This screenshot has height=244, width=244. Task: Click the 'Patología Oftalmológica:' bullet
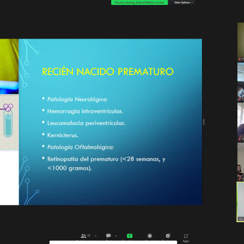click(x=81, y=147)
